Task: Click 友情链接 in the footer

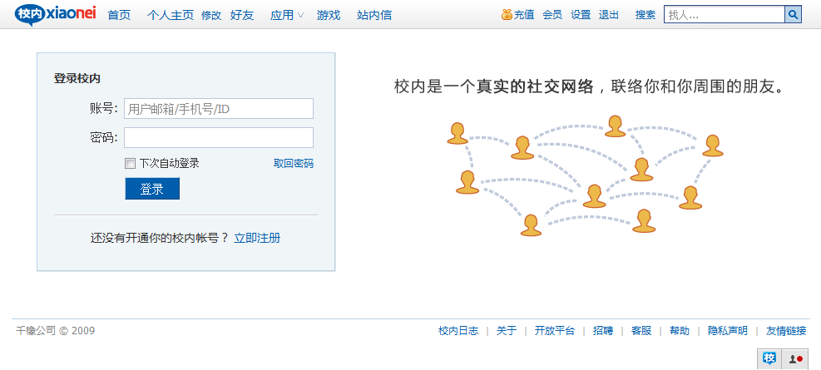Action: (786, 331)
